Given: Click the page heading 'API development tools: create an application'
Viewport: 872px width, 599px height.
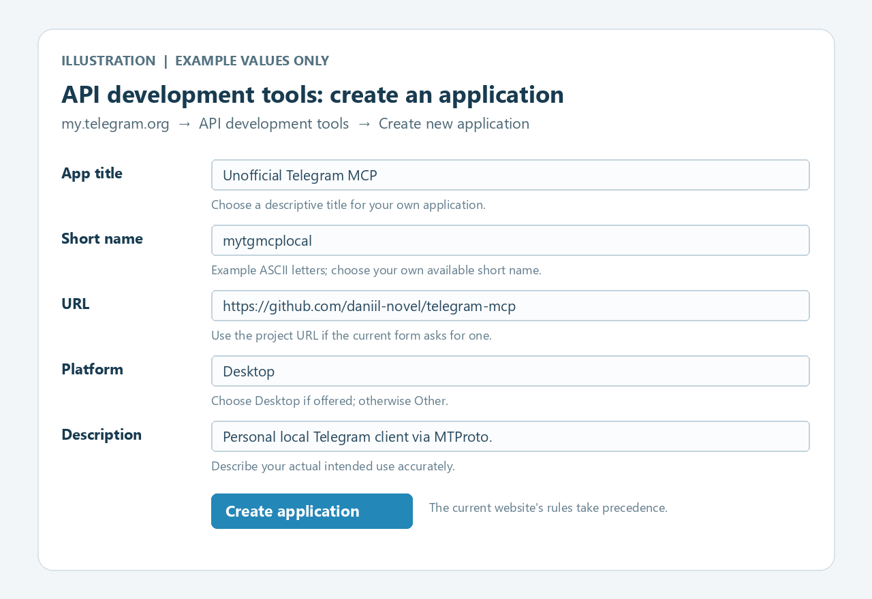Looking at the screenshot, I should [x=313, y=95].
